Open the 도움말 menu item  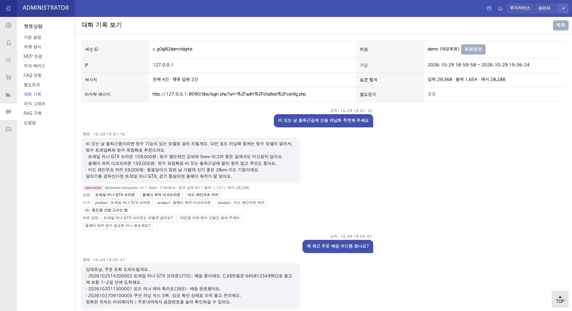[30, 123]
